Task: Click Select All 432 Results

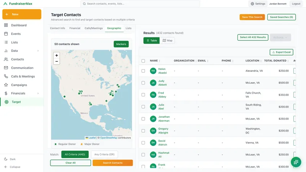Action: click(253, 37)
